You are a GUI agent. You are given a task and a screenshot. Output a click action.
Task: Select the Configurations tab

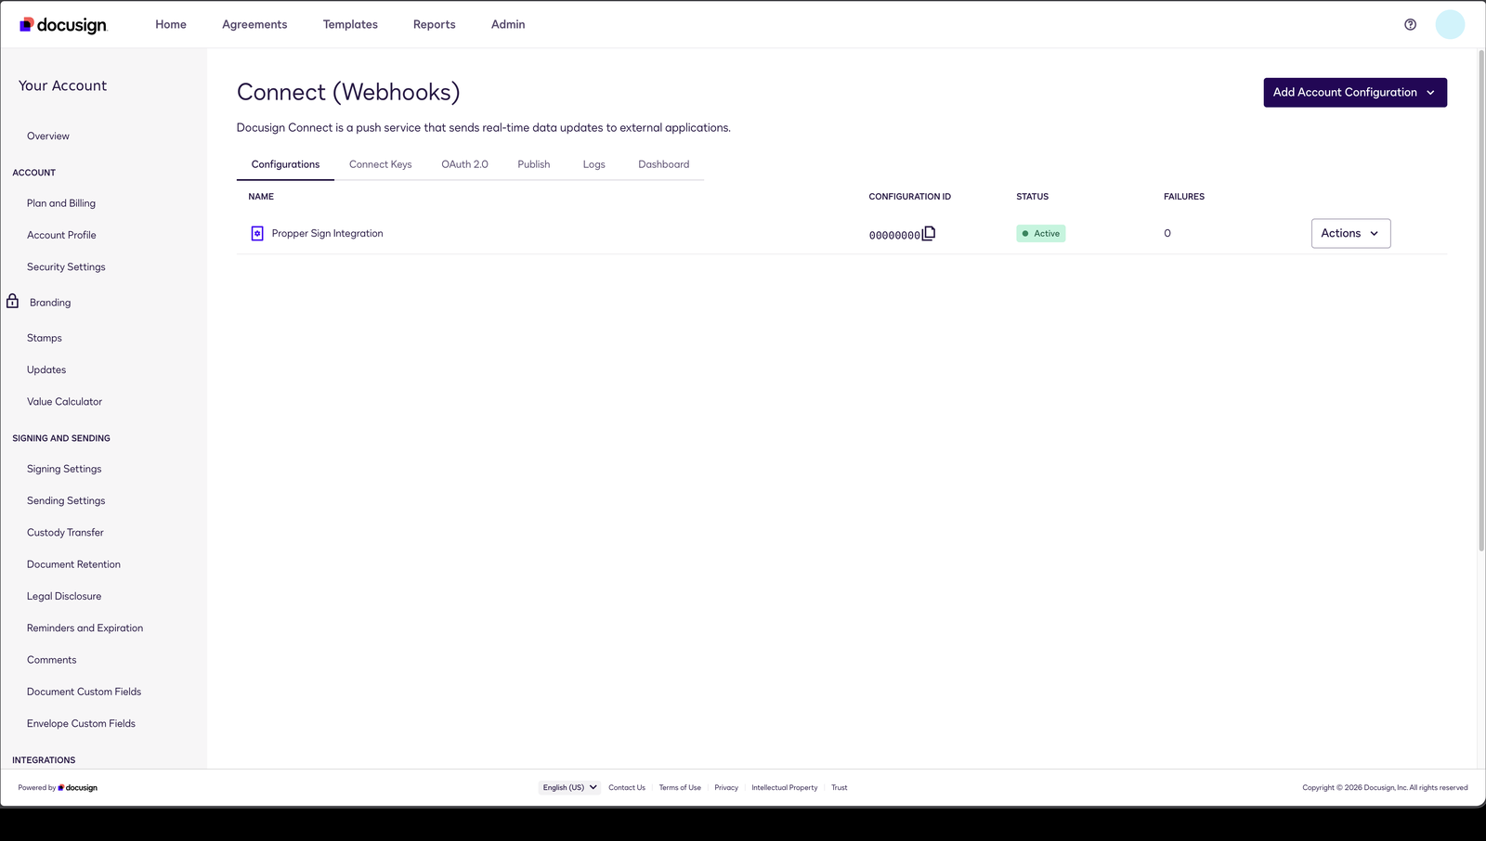pyautogui.click(x=285, y=164)
